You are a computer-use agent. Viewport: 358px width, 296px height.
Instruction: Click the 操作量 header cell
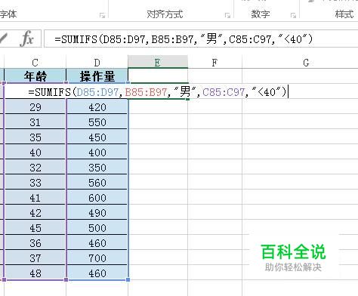[x=97, y=76]
